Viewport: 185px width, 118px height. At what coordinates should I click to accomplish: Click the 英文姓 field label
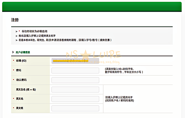[20, 108]
